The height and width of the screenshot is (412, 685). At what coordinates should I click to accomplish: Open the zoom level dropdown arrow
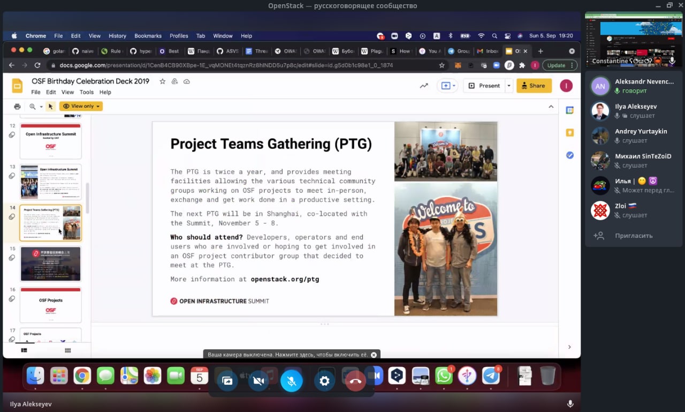(41, 107)
